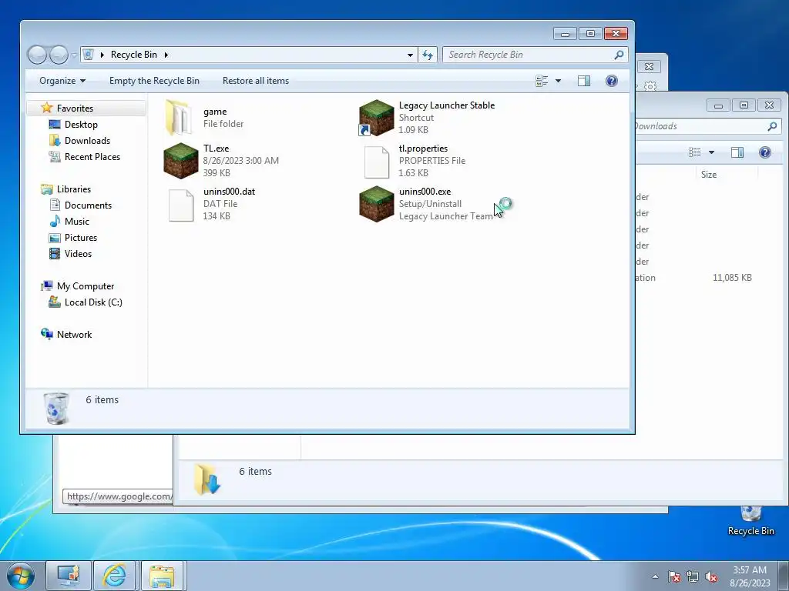The height and width of the screenshot is (591, 789).
Task: Open the Music library
Action: point(76,221)
